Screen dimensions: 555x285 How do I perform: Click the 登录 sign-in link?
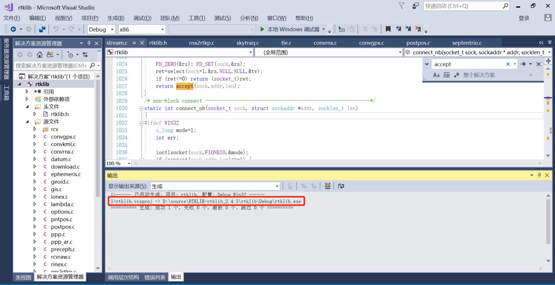(x=524, y=18)
